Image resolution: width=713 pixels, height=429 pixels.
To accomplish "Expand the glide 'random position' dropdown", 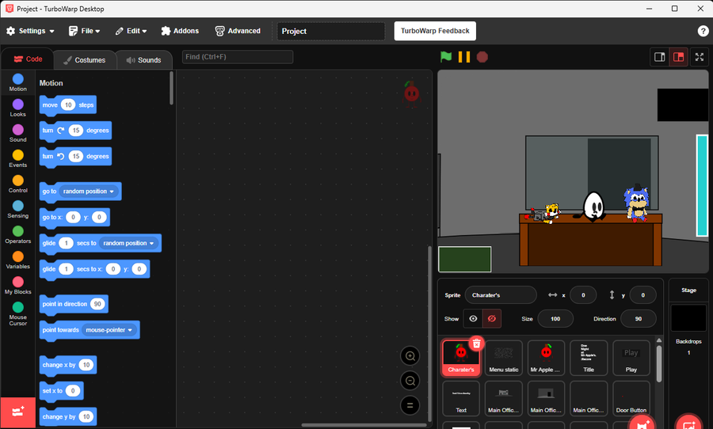I will point(128,243).
